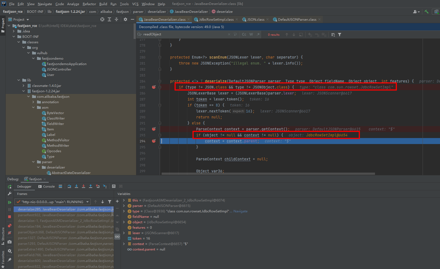Filter frames with funnel icon

coord(110,202)
